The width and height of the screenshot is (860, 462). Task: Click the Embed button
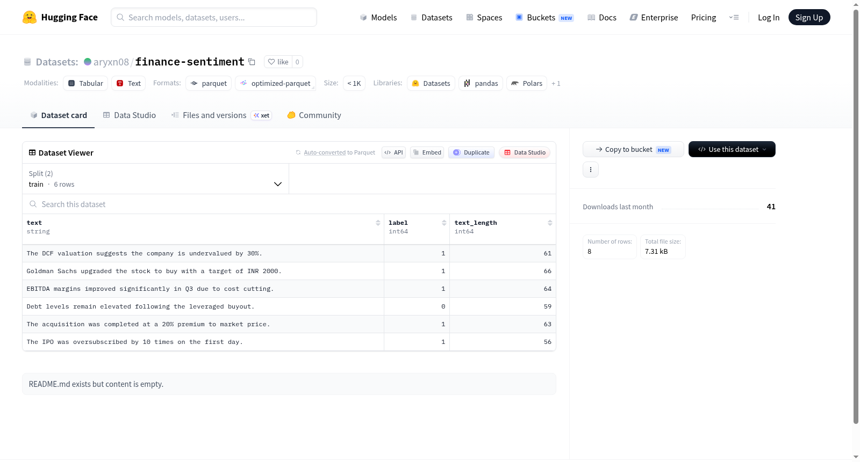pyautogui.click(x=427, y=152)
